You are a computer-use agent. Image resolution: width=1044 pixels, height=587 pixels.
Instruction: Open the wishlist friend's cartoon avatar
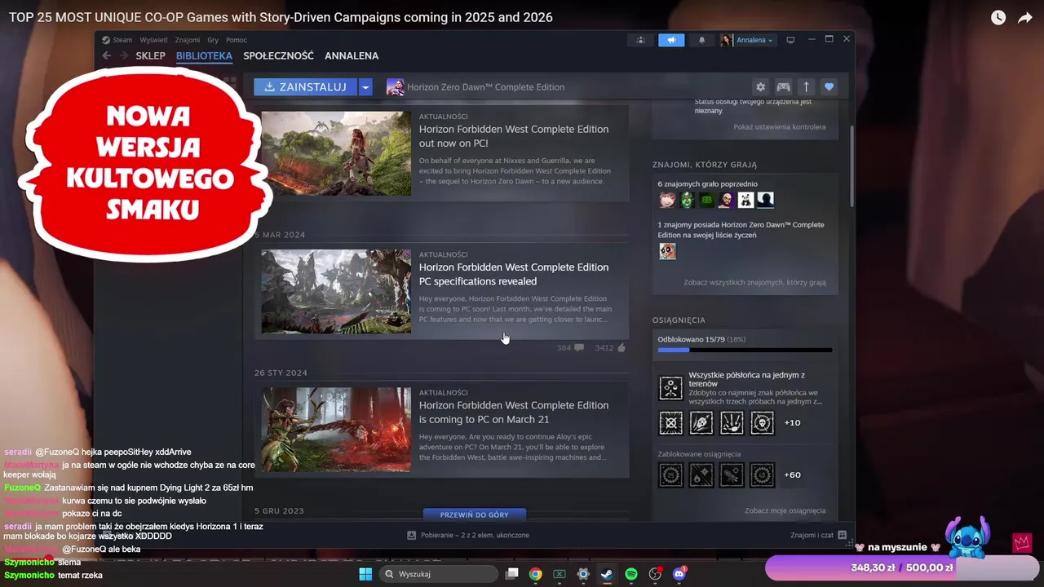(667, 251)
